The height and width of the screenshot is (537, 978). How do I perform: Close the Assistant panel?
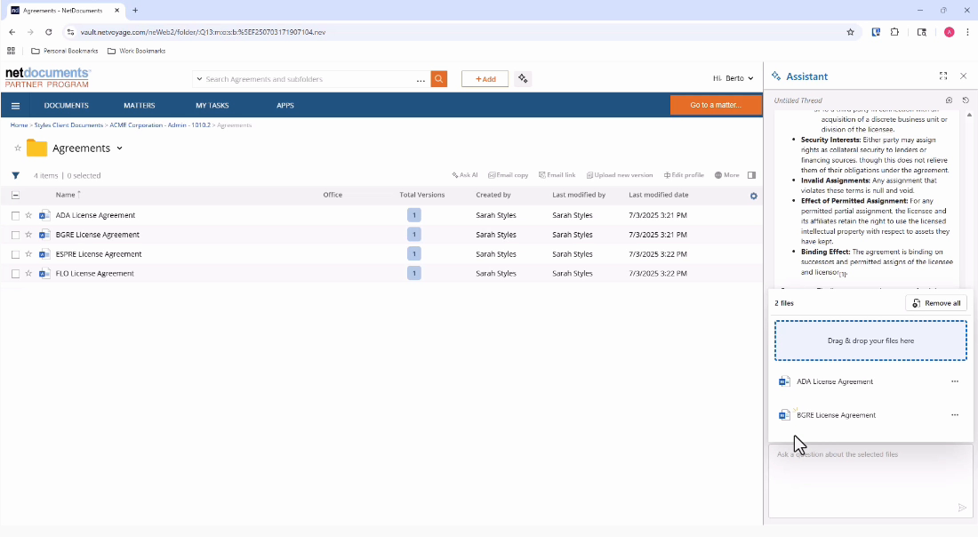click(963, 76)
